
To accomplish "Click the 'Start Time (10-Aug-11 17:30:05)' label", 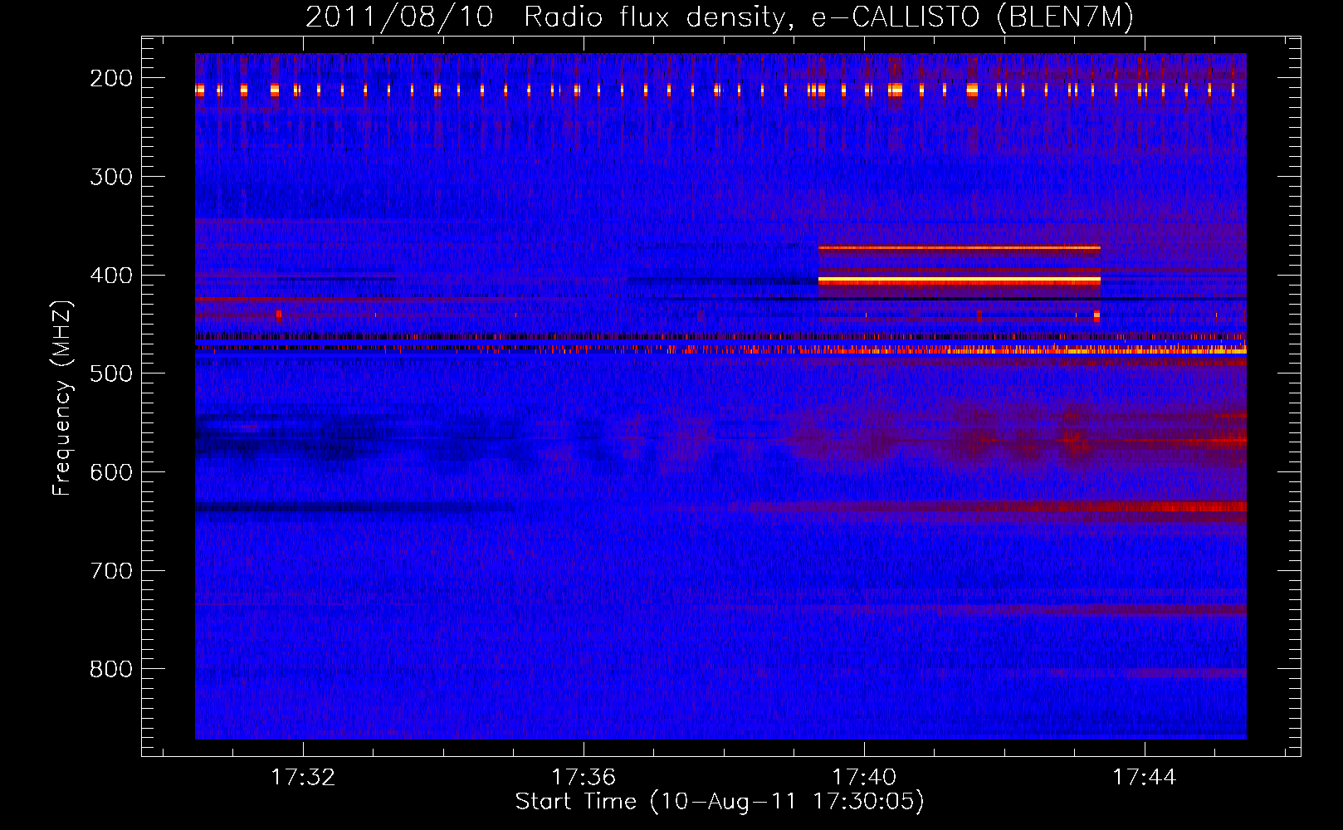I will 720,801.
